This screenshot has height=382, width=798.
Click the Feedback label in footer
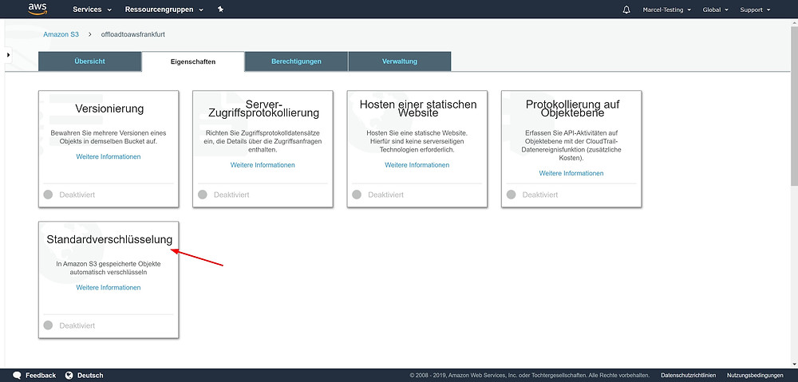[41, 376]
